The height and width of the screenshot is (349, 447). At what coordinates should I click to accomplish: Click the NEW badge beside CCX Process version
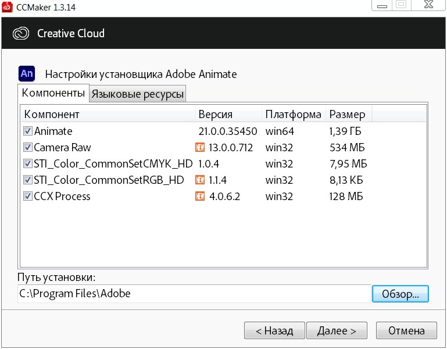pos(200,196)
